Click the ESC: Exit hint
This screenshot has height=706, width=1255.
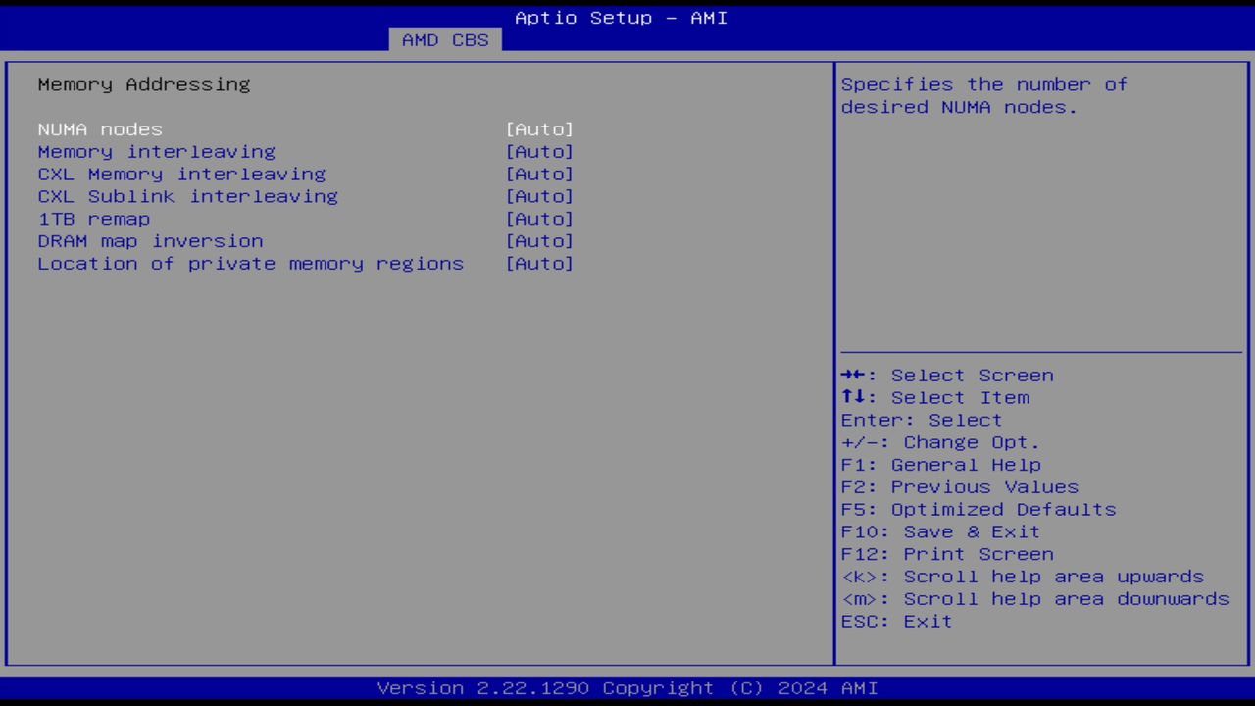tap(896, 622)
